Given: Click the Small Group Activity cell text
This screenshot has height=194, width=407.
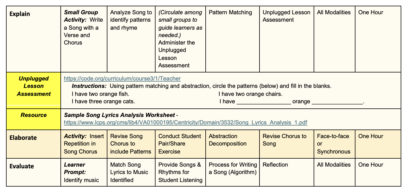Looking at the screenshot, I should (84, 27).
